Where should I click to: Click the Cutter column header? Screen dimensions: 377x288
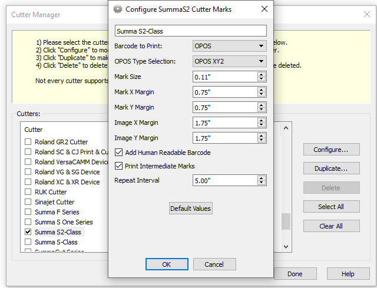click(34, 130)
